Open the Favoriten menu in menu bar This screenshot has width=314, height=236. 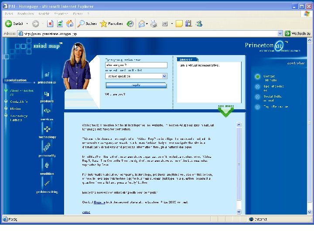61,14
